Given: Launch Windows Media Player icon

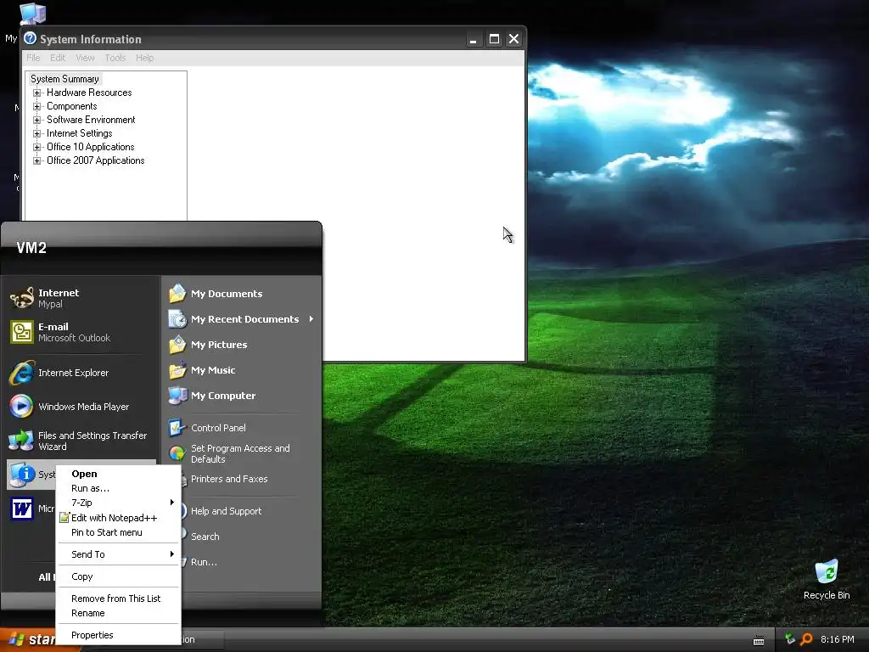Looking at the screenshot, I should click(21, 407).
